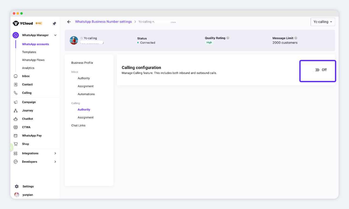Click the pin sidebar icon
This screenshot has width=349, height=209.
54,24
